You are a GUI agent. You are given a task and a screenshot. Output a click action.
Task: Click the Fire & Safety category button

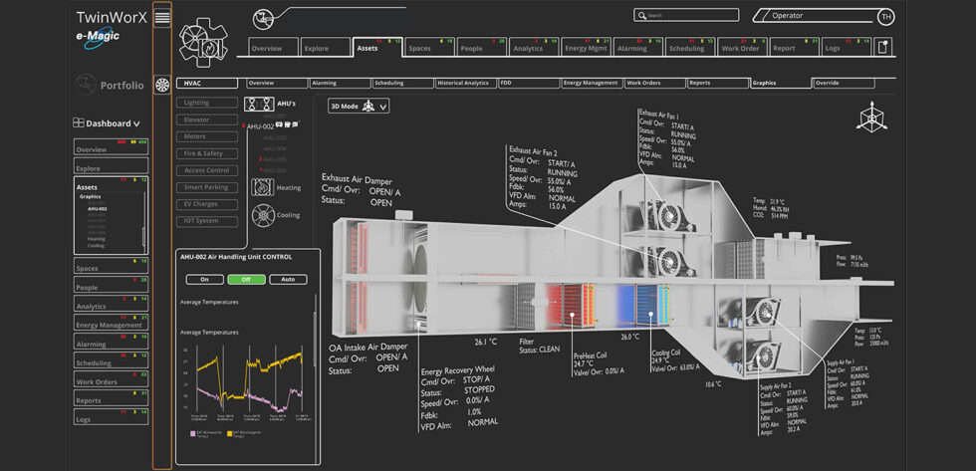pos(204,153)
